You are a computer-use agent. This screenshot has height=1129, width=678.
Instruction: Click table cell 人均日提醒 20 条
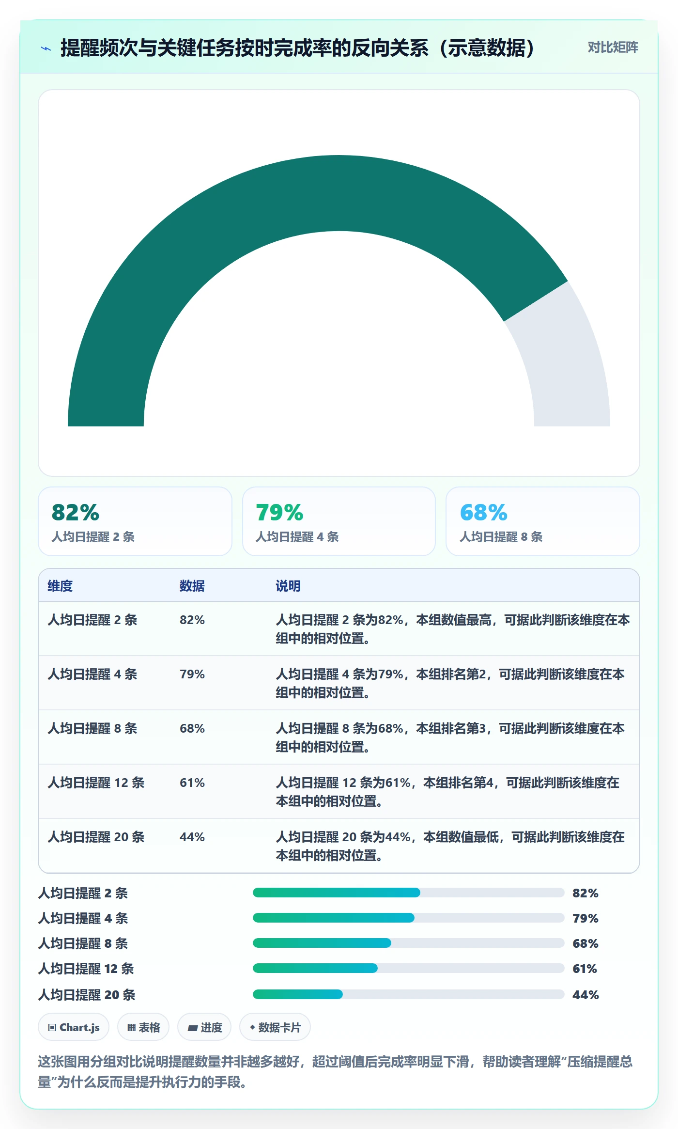96,837
